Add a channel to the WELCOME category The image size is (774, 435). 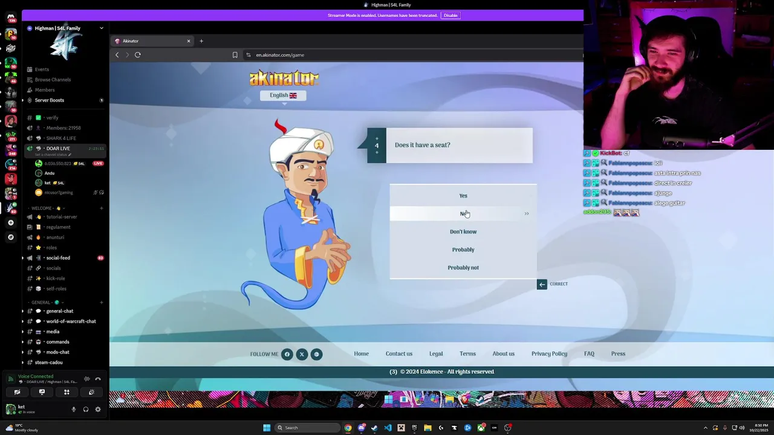[102, 208]
